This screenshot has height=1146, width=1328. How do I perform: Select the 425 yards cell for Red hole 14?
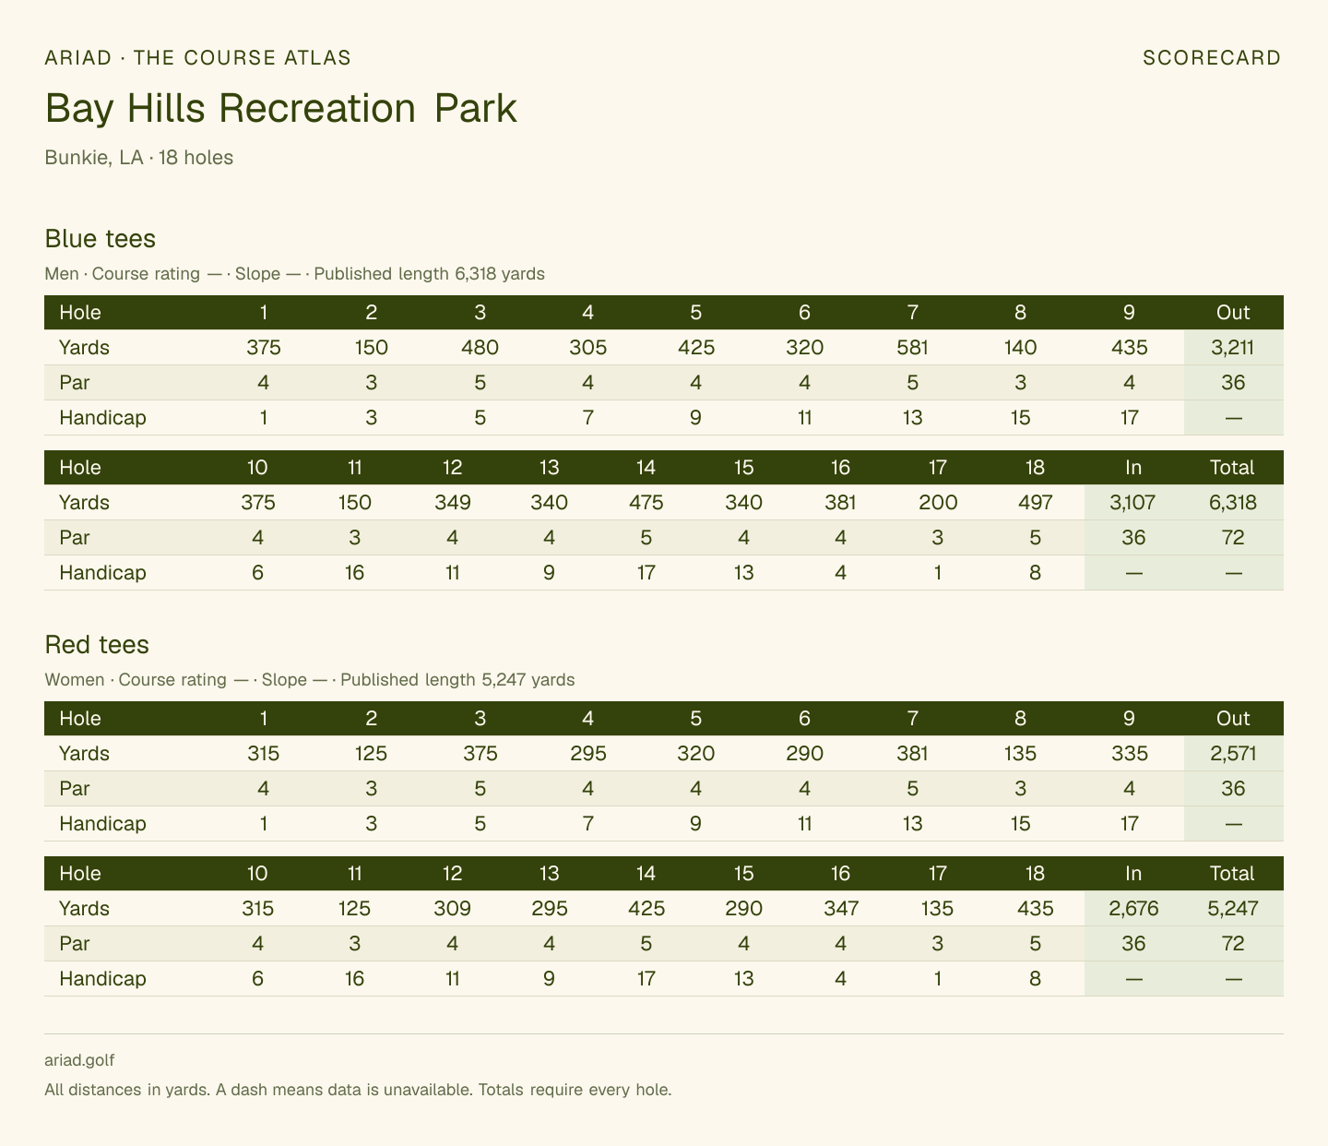point(646,909)
